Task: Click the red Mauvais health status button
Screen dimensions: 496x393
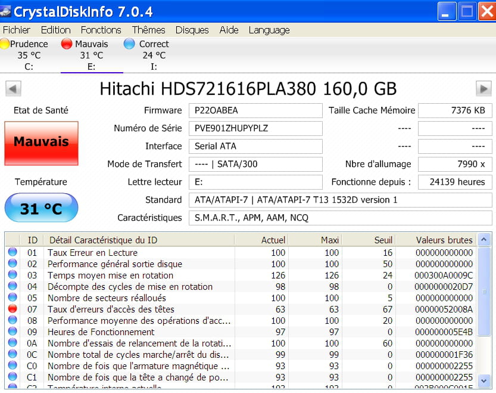Action: coord(41,143)
